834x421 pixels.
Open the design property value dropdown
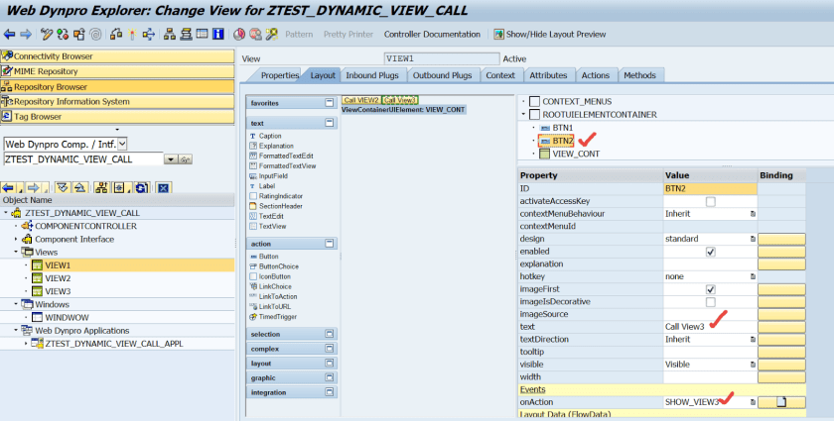753,239
